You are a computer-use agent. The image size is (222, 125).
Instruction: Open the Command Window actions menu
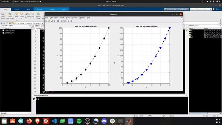(x=187, y=95)
